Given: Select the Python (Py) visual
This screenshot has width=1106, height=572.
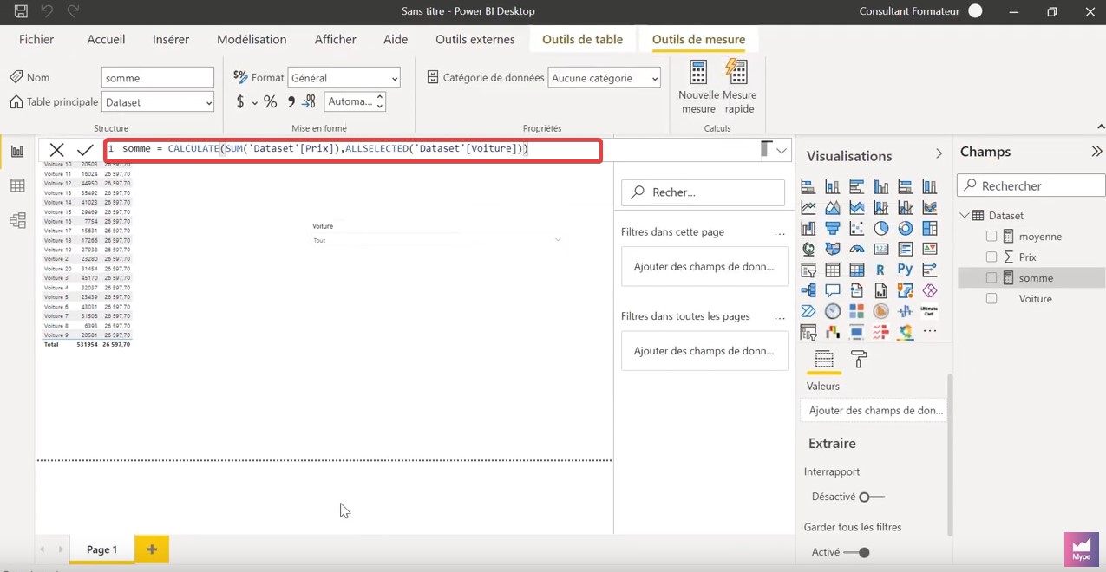Looking at the screenshot, I should 906,270.
